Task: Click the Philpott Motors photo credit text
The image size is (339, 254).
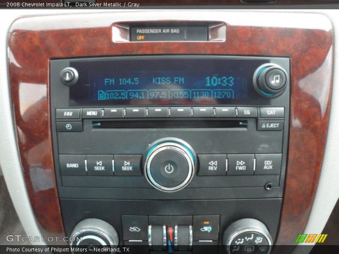Action: 68,250
